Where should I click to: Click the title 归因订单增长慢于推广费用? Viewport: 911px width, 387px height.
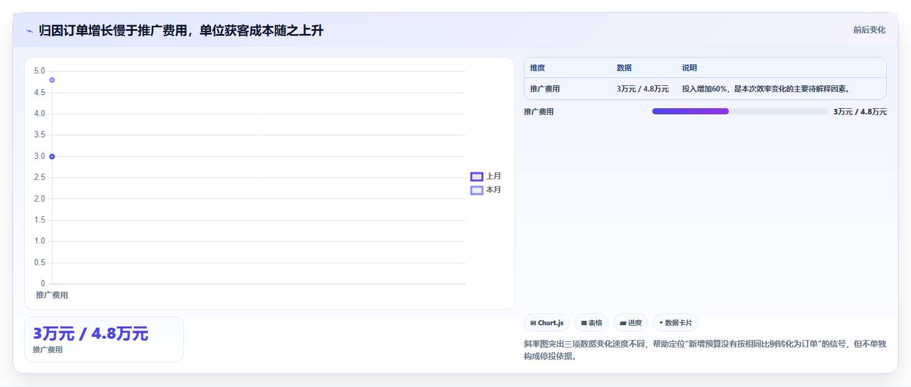pos(181,31)
